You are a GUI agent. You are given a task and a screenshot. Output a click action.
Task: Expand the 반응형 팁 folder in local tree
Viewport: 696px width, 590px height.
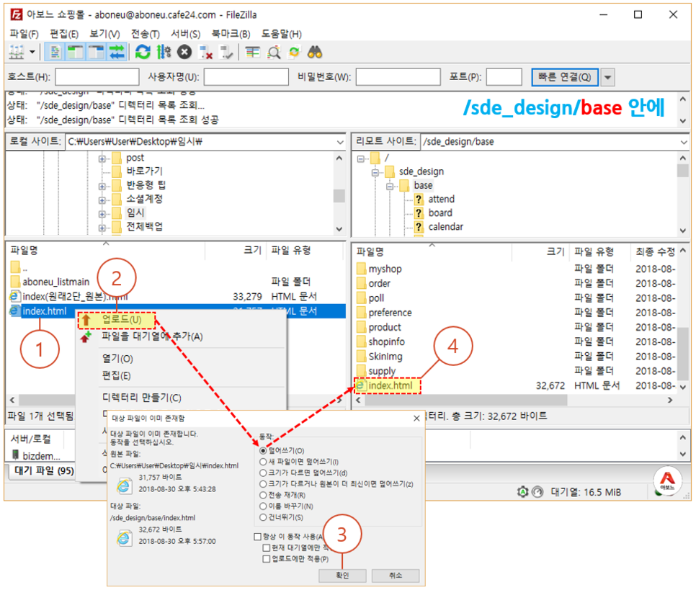tap(102, 187)
